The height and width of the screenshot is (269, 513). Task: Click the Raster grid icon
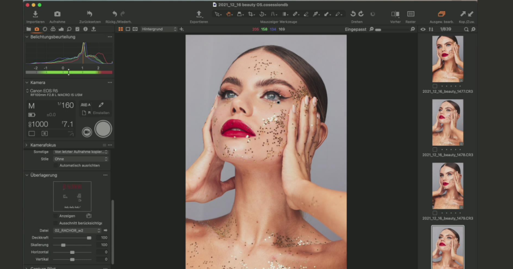(410, 14)
